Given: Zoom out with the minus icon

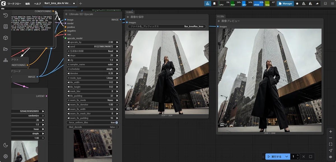Looking at the screenshot, I should tap(331, 138).
